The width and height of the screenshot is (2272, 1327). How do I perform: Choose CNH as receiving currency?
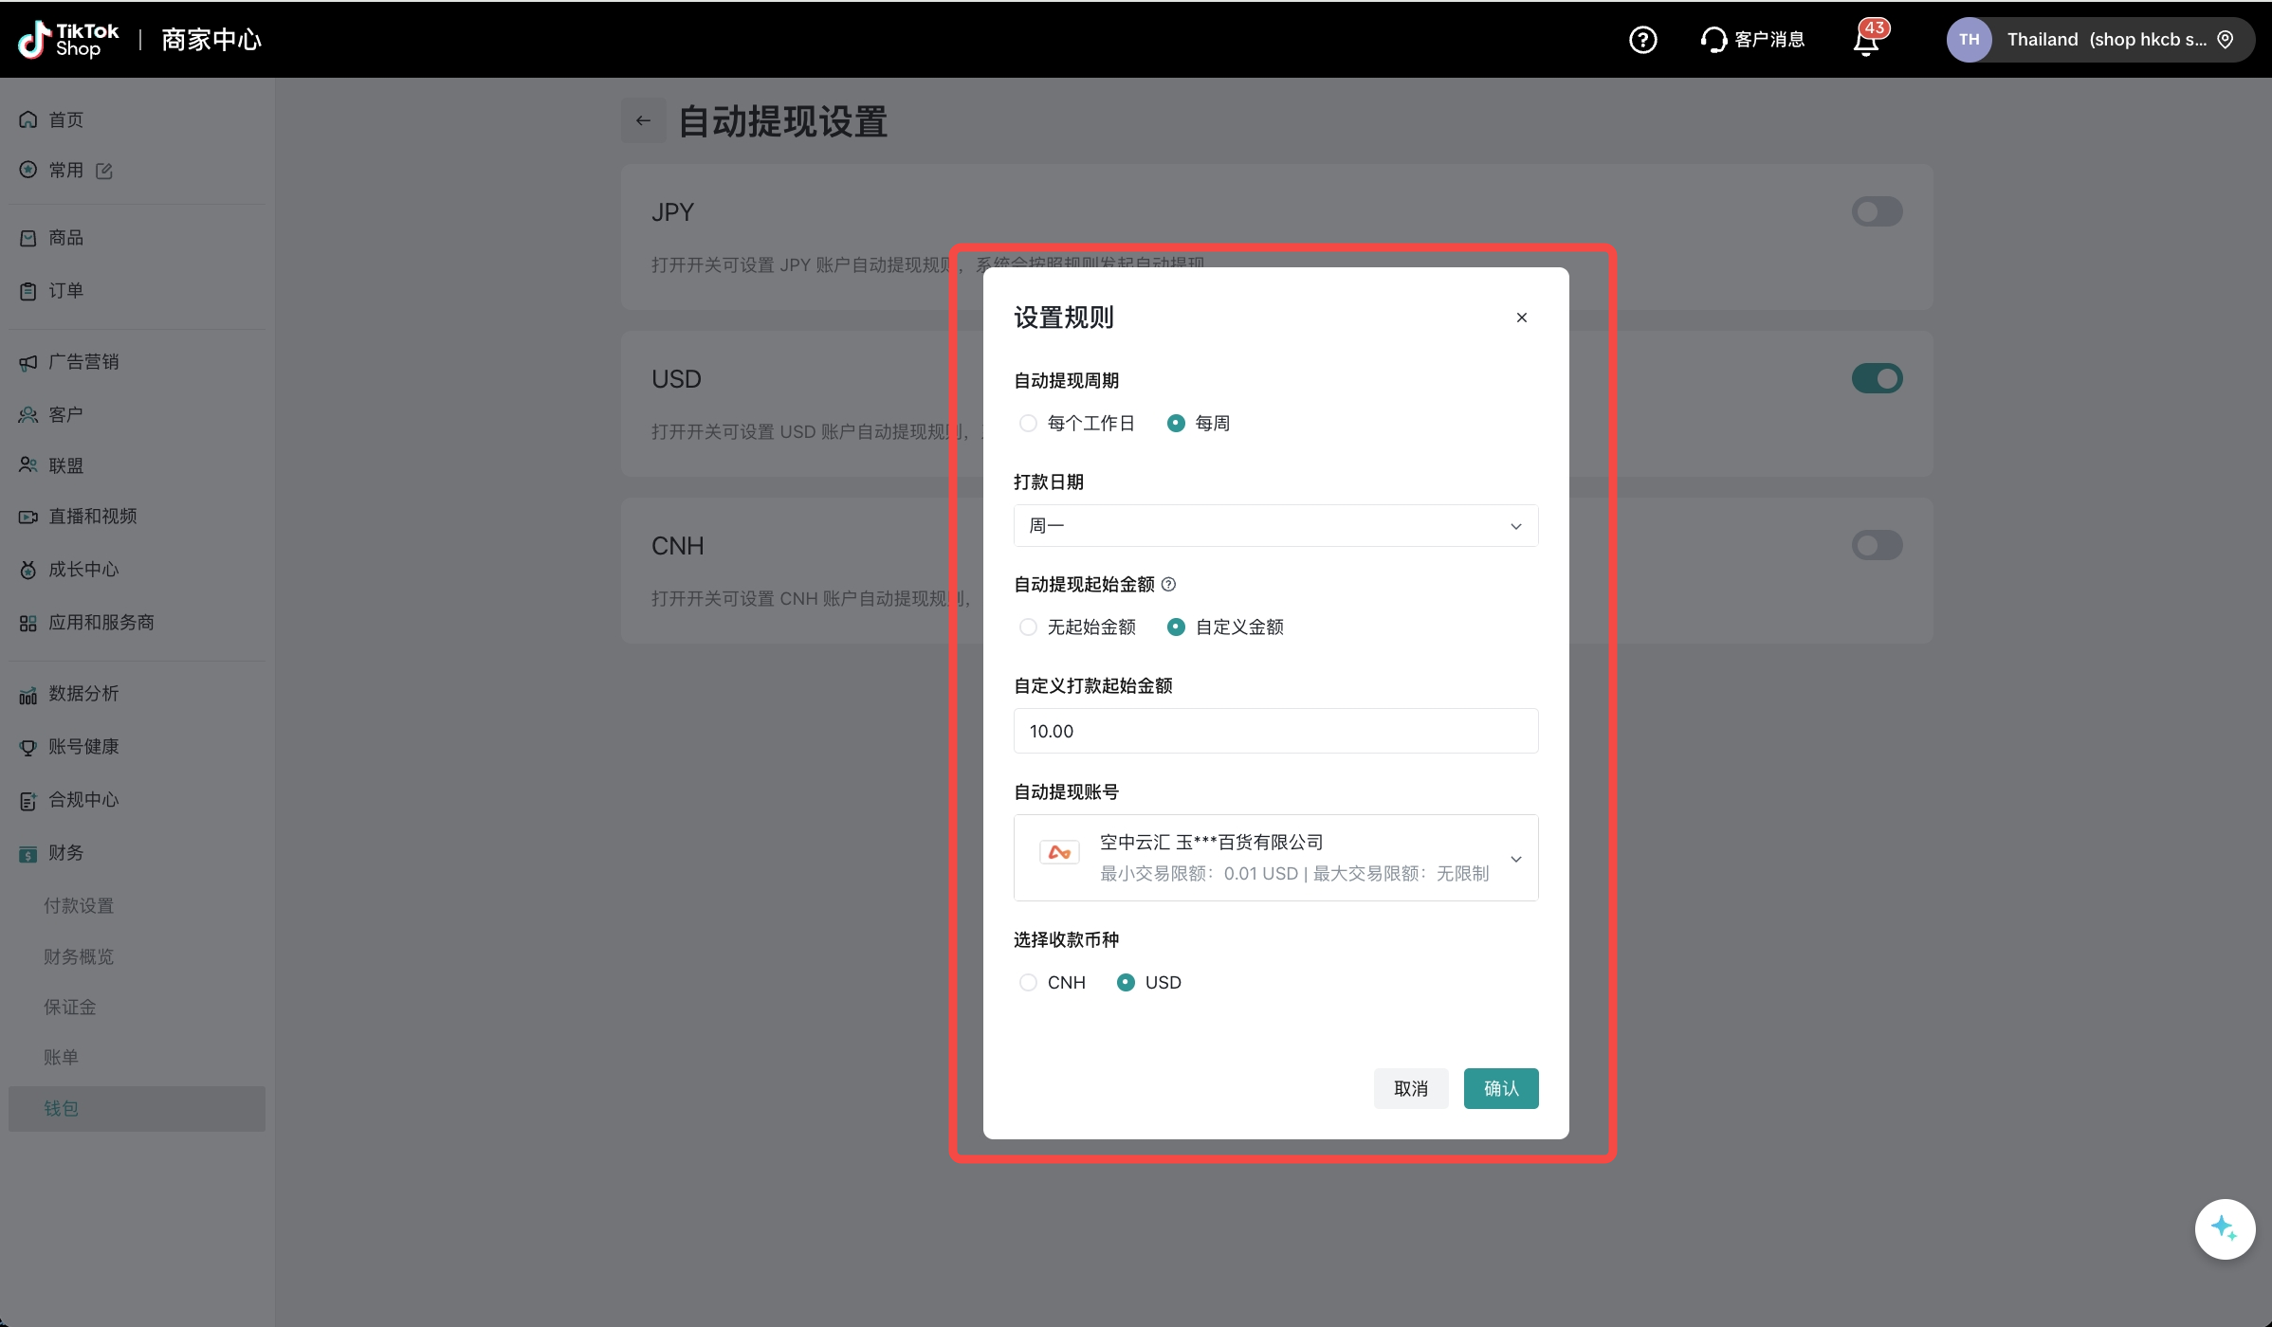pos(1028,983)
